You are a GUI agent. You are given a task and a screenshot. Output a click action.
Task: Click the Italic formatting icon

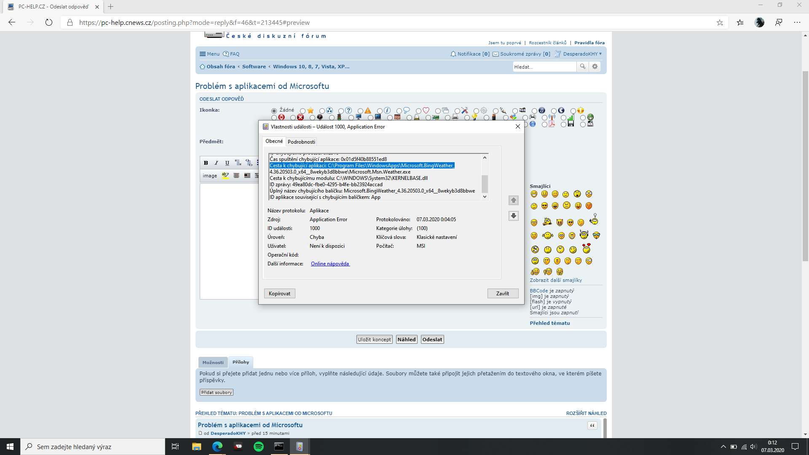click(217, 163)
